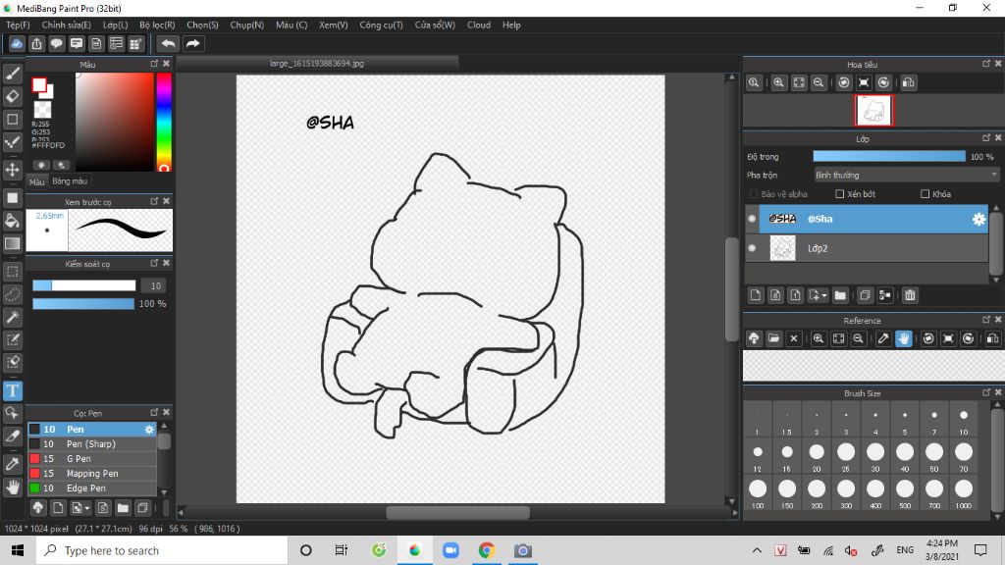Select the eyedropper in the Reference panel
The height and width of the screenshot is (565, 1005).
(x=882, y=338)
